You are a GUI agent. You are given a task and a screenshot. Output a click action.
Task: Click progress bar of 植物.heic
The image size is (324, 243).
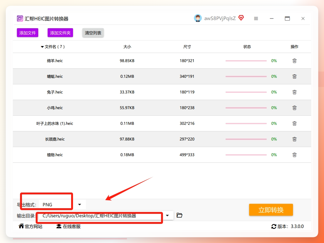tap(246, 155)
